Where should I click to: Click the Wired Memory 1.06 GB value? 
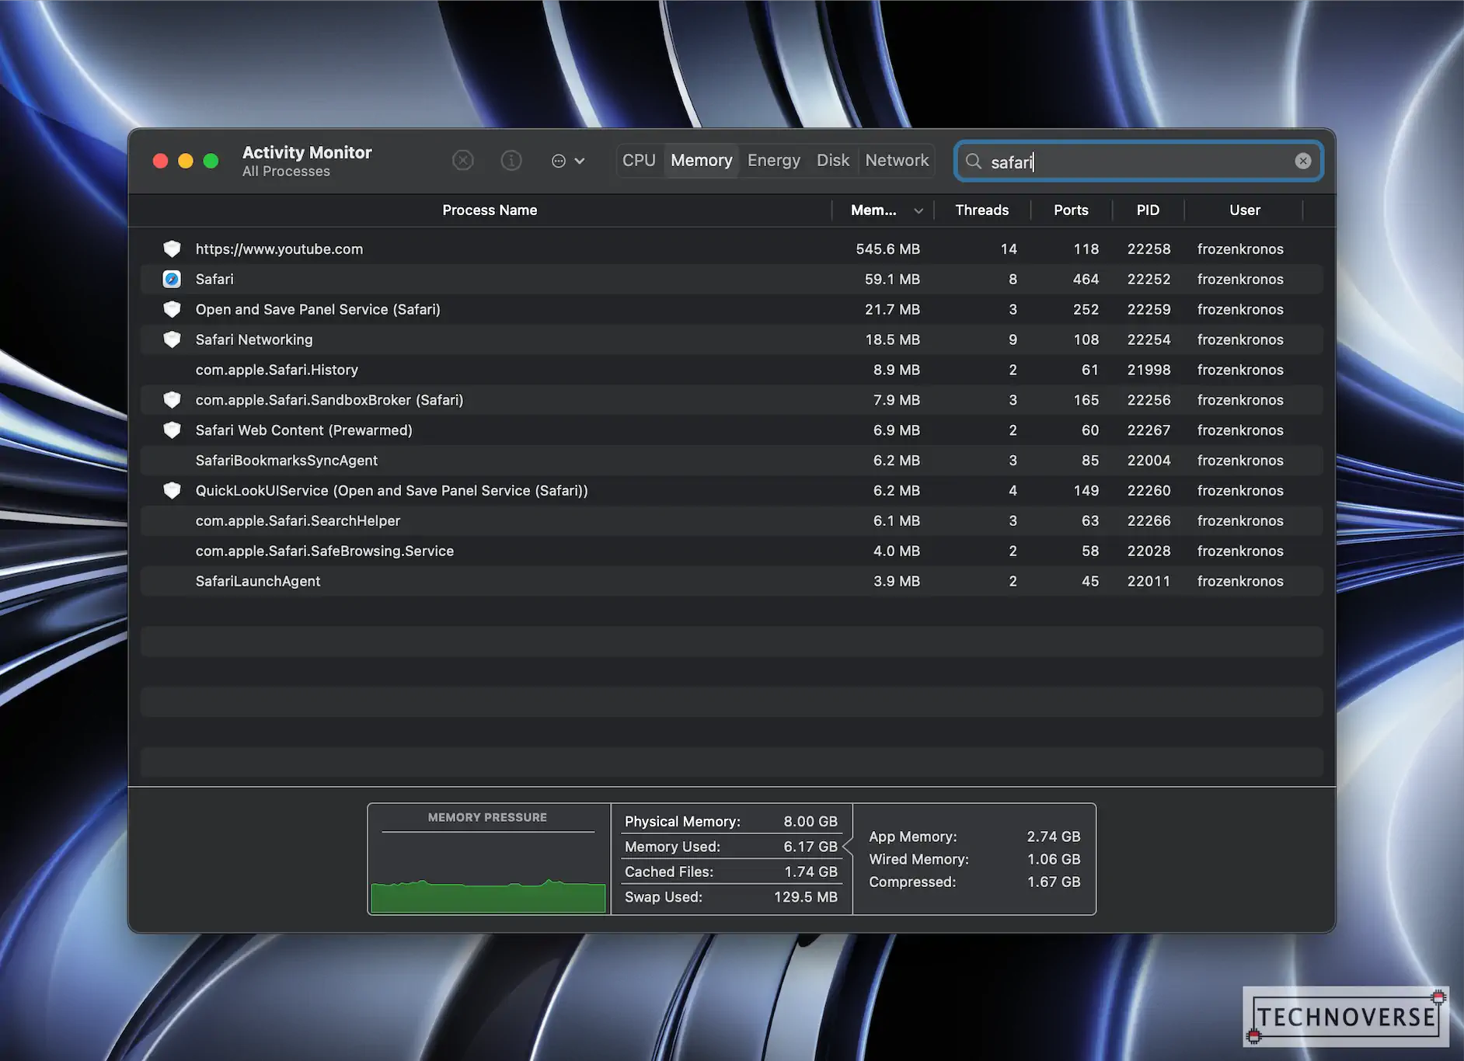pos(1054,859)
